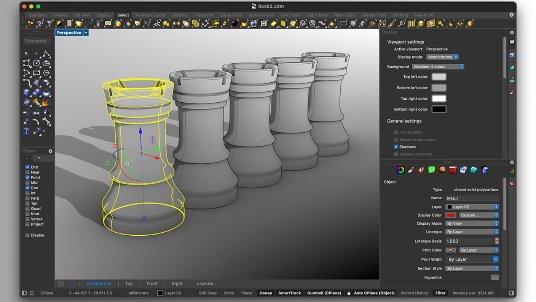Open the Layer 02 dropdown in properties
The image size is (536, 302).
[x=472, y=207]
